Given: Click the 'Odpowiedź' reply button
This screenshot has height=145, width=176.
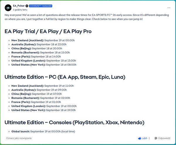Looking at the screenshot, I should pos(164,138).
